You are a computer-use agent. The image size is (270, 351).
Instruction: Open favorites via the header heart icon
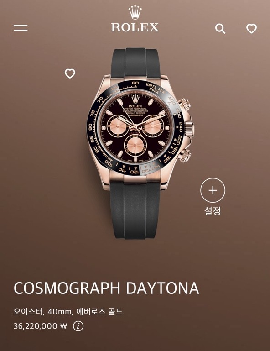tap(252, 29)
